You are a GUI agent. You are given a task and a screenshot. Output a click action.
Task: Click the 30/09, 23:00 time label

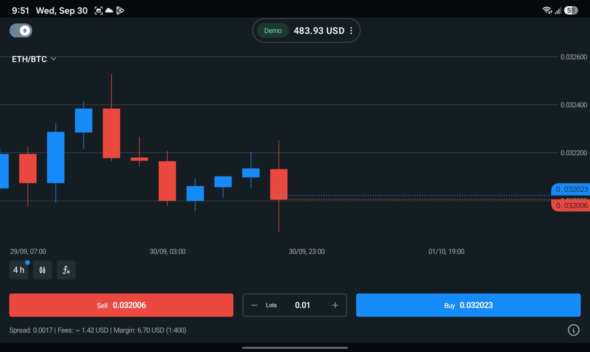pyautogui.click(x=307, y=252)
